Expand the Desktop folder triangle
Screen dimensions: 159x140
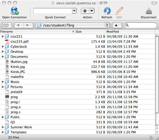[x=3, y=52]
